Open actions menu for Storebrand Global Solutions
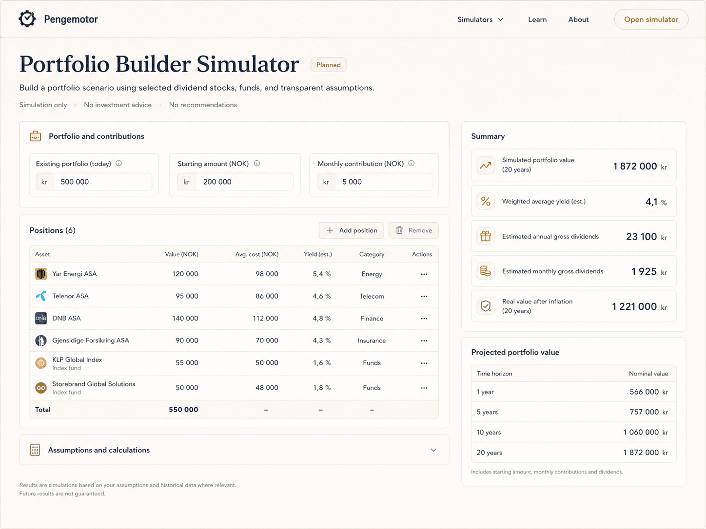Viewport: 706px width, 529px height. 424,388
